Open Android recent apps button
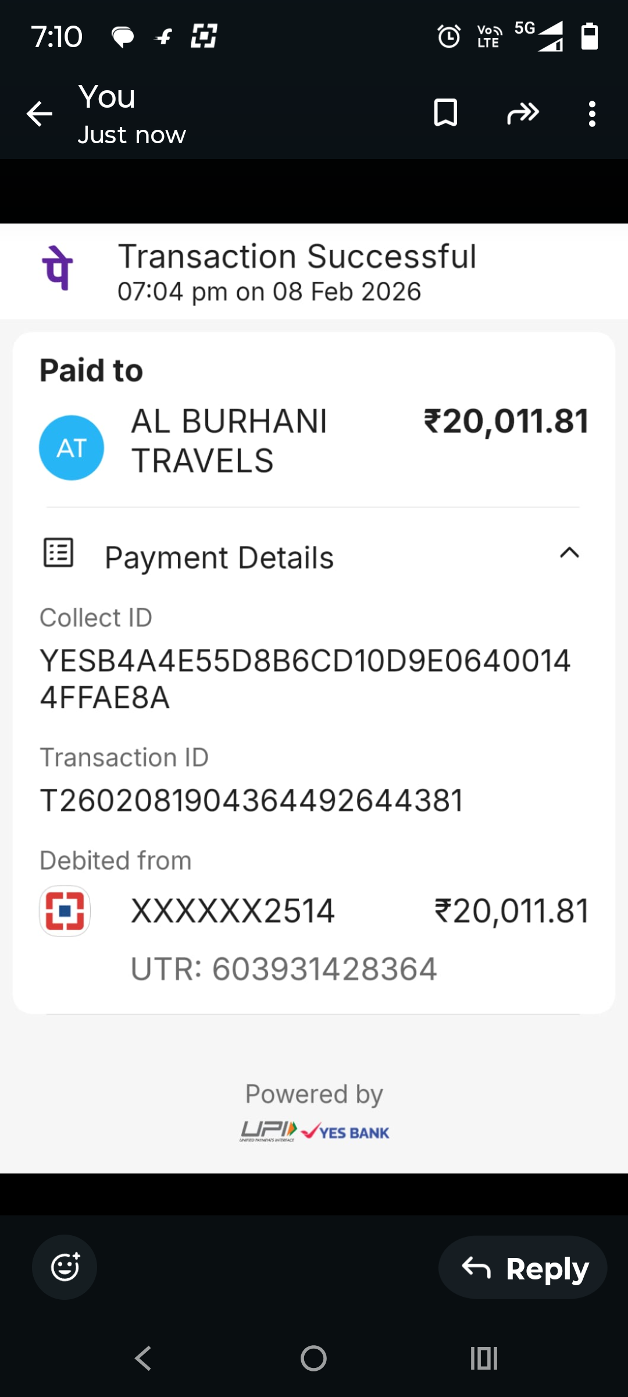The height and width of the screenshot is (1397, 628). (x=484, y=1359)
